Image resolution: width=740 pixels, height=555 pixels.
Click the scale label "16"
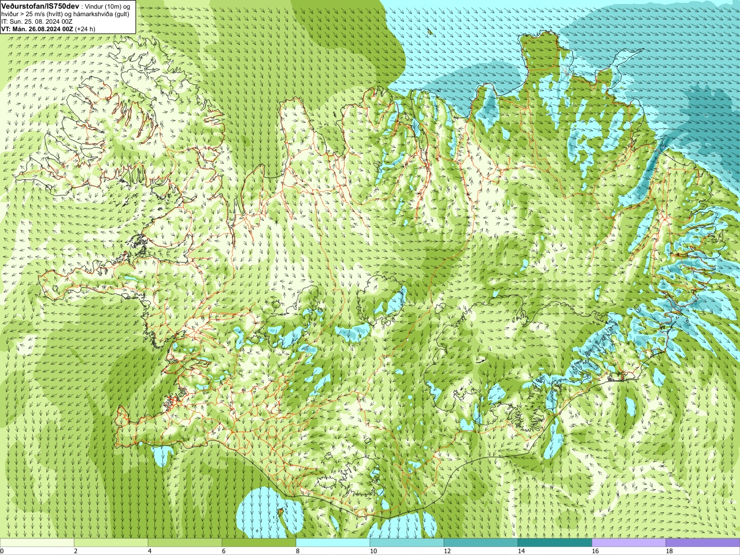point(595,552)
